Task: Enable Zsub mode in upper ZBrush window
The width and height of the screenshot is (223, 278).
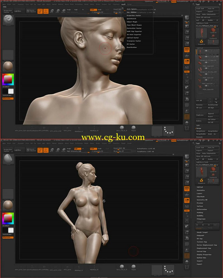Action: [100, 9]
